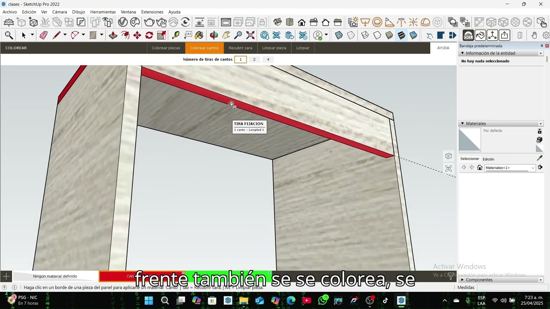
Task: Click the OCL export share icon
Action: (x=504, y=35)
